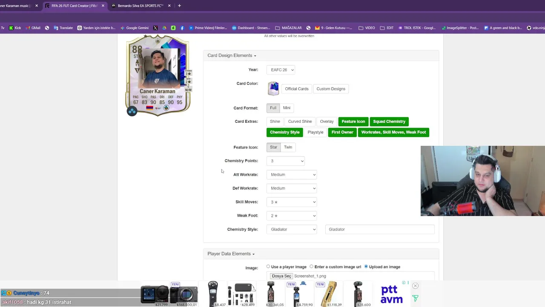Open the Skill Moves dropdown
Image resolution: width=545 pixels, height=307 pixels.
(x=292, y=202)
